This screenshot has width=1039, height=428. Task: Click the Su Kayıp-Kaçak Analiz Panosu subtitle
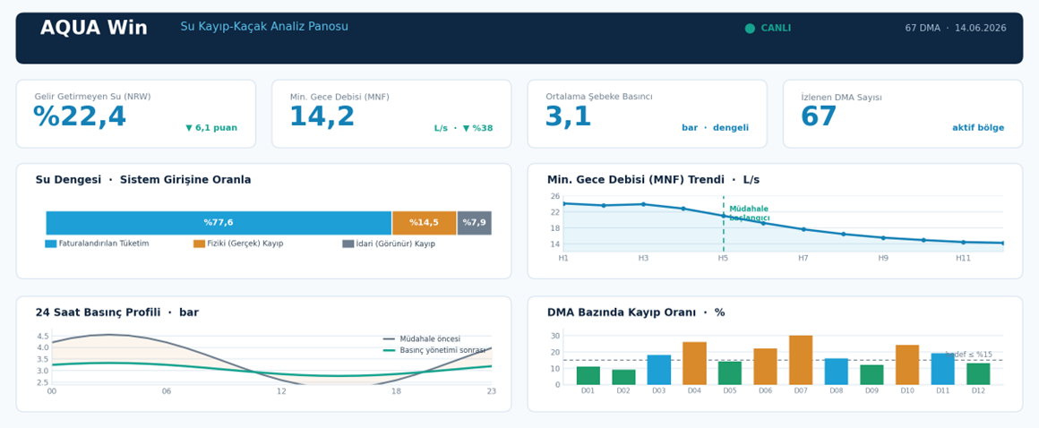pos(263,27)
